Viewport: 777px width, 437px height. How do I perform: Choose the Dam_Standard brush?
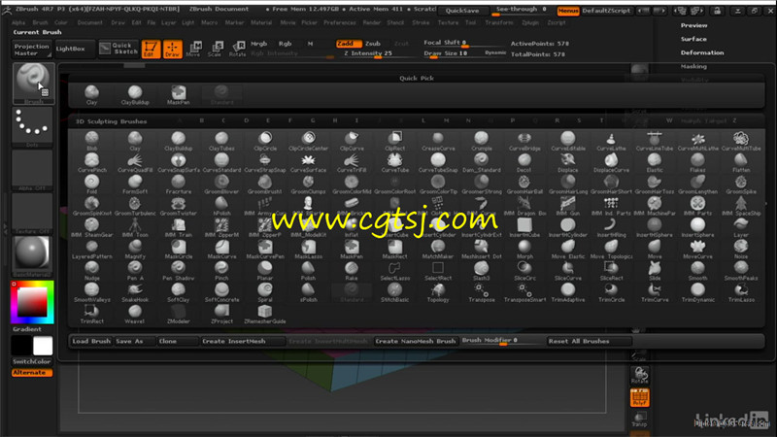[x=481, y=163]
